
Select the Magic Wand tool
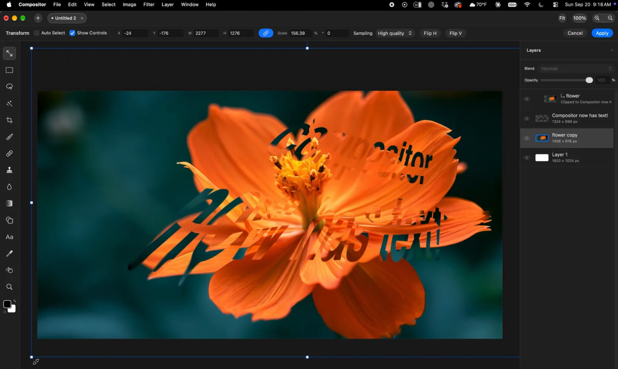coord(9,103)
